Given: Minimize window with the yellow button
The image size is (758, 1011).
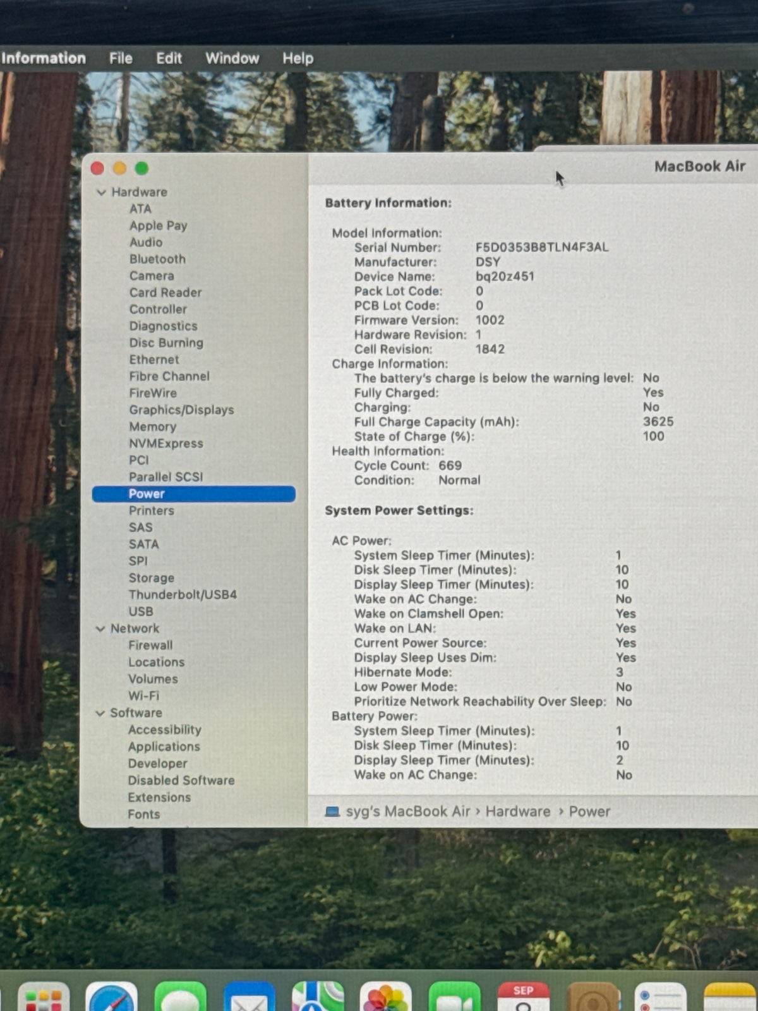Looking at the screenshot, I should 119,168.
